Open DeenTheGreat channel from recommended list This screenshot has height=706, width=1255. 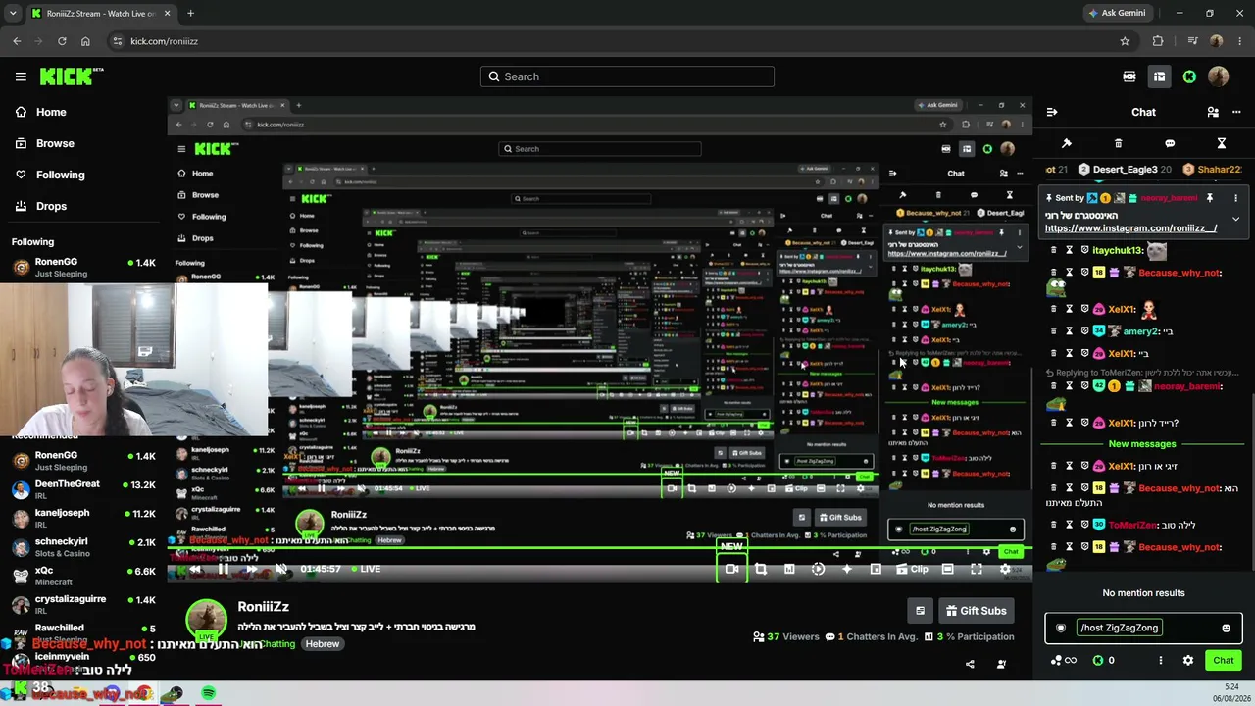83,490
